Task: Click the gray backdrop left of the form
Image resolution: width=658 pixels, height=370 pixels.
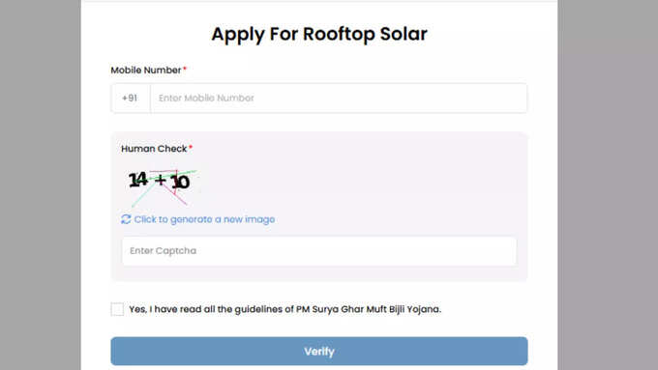Action: click(x=41, y=185)
